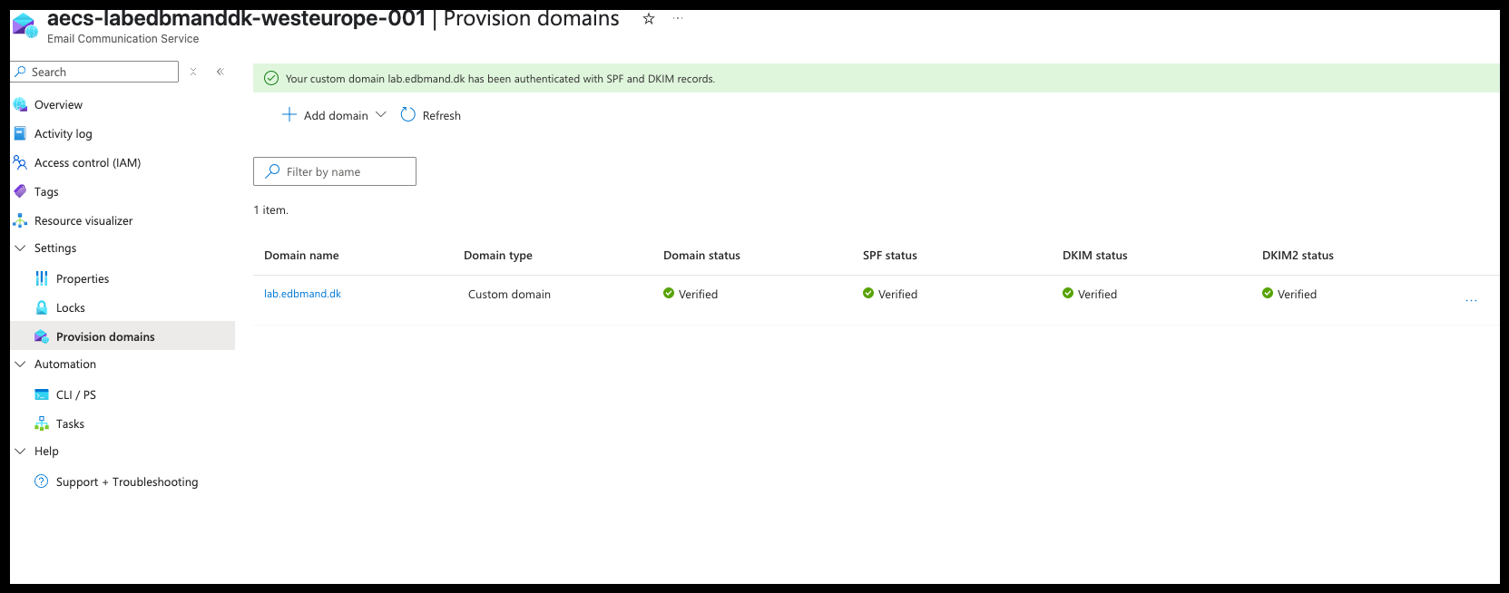Click the green check in notification banner
The height and width of the screenshot is (593, 1509).
[x=271, y=78]
